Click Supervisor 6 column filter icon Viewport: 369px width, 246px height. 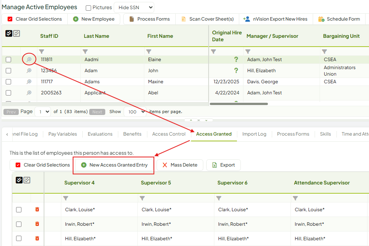[219, 198]
